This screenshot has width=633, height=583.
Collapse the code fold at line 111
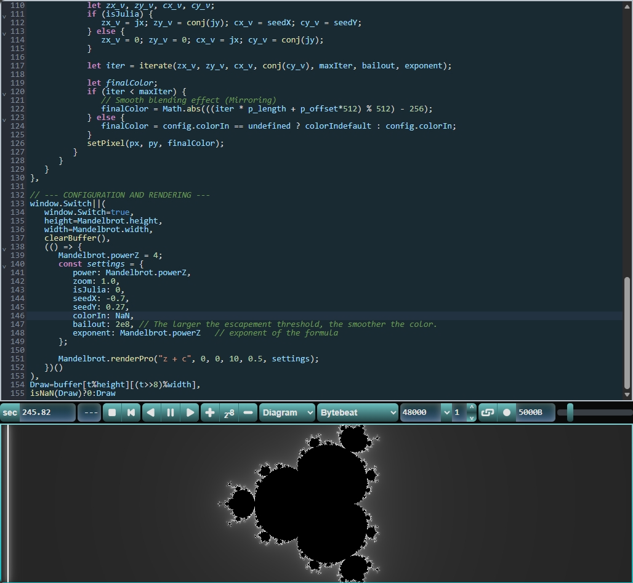[x=5, y=14]
